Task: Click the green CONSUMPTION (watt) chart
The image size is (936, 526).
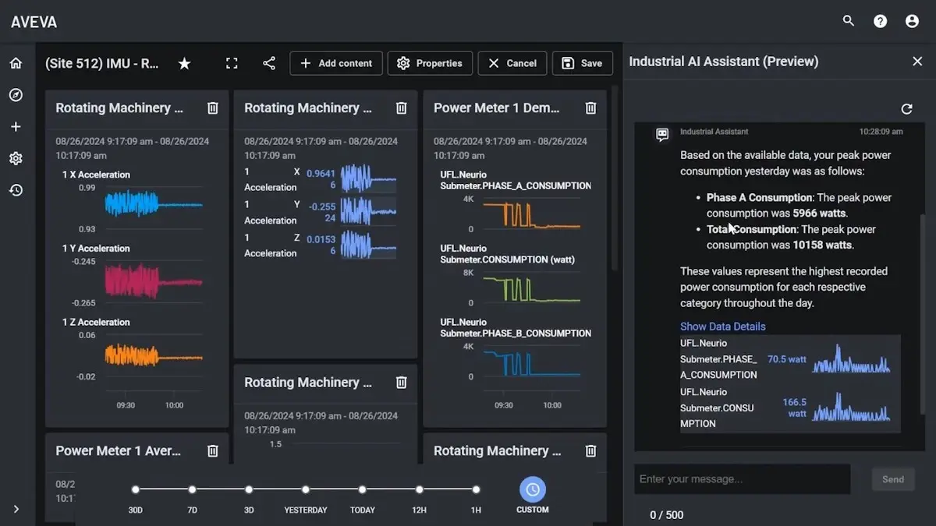Action: (531, 288)
